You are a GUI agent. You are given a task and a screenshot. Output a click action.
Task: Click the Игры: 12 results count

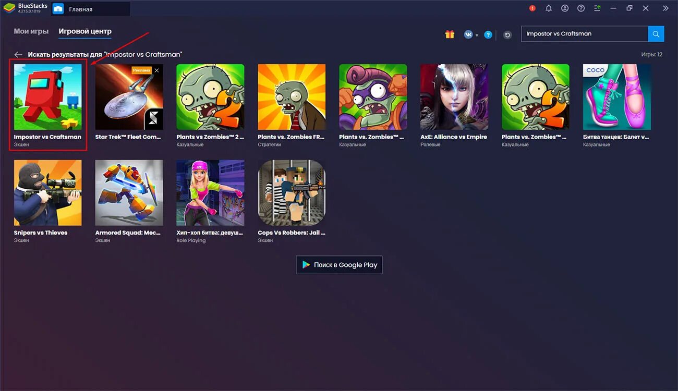coord(652,55)
